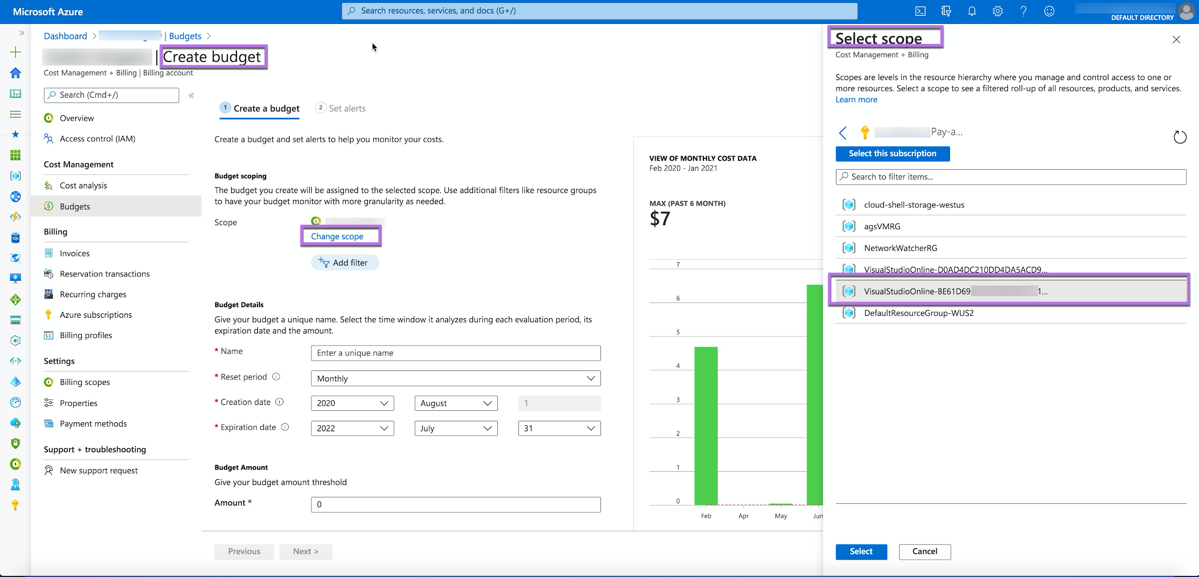Click the Add filter button

345,263
